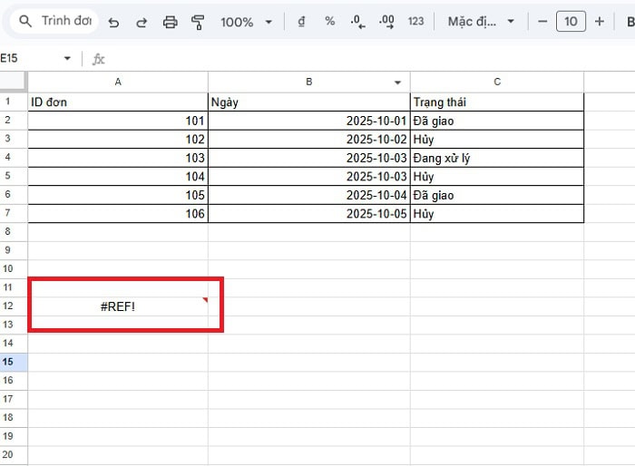
Task: Open the Mặc đị... font dropdown
Action: click(481, 22)
